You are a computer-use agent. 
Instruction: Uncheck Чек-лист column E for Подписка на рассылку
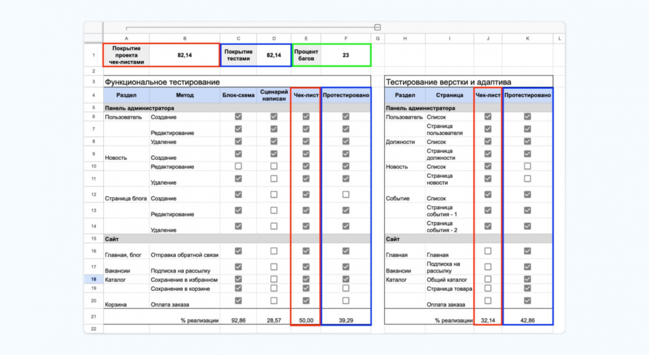pyautogui.click(x=306, y=267)
